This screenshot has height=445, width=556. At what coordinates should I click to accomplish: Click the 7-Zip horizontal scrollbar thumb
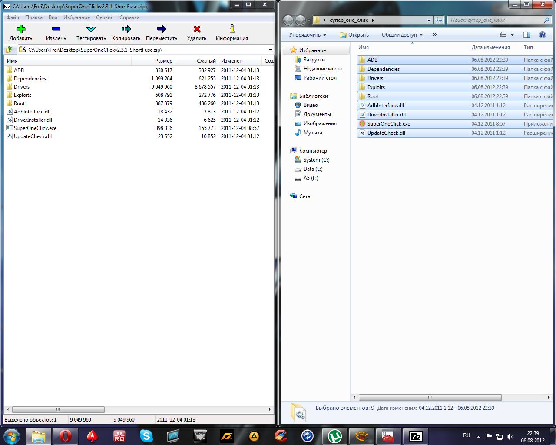(x=58, y=409)
